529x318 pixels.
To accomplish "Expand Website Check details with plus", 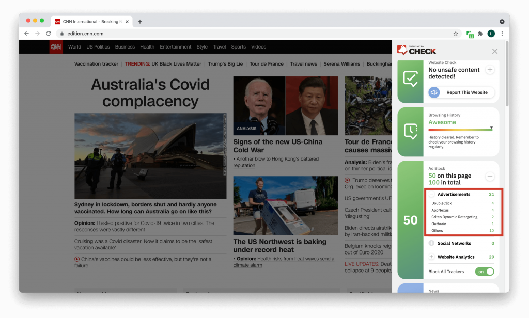I will tap(490, 70).
